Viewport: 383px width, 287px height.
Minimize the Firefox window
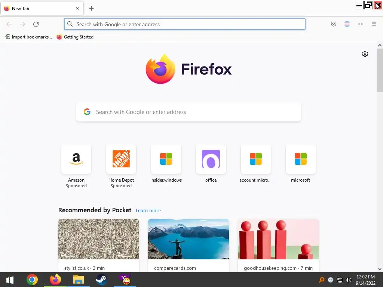359,5
